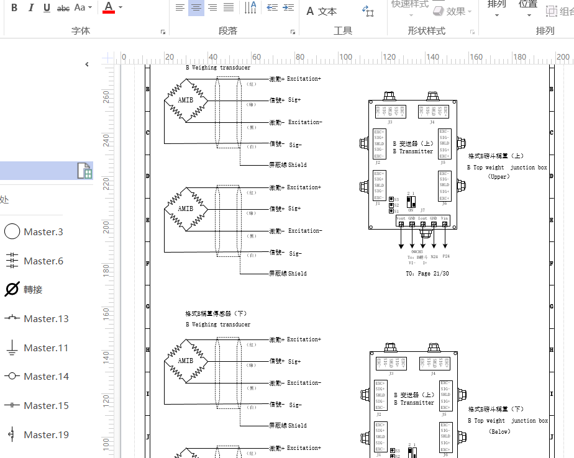Viewport: 574px width, 458px height.
Task: Select the connection point tool icon
Action: tap(368, 11)
